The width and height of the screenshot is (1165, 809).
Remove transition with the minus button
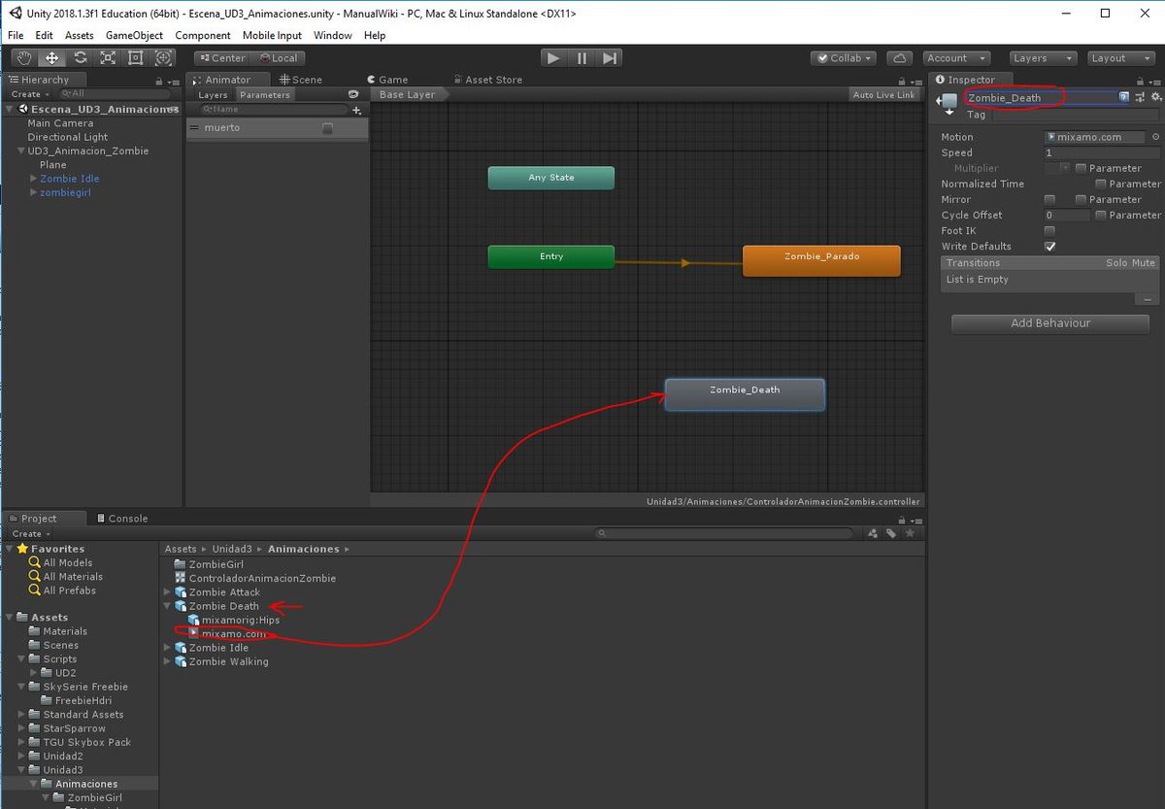click(x=1148, y=300)
